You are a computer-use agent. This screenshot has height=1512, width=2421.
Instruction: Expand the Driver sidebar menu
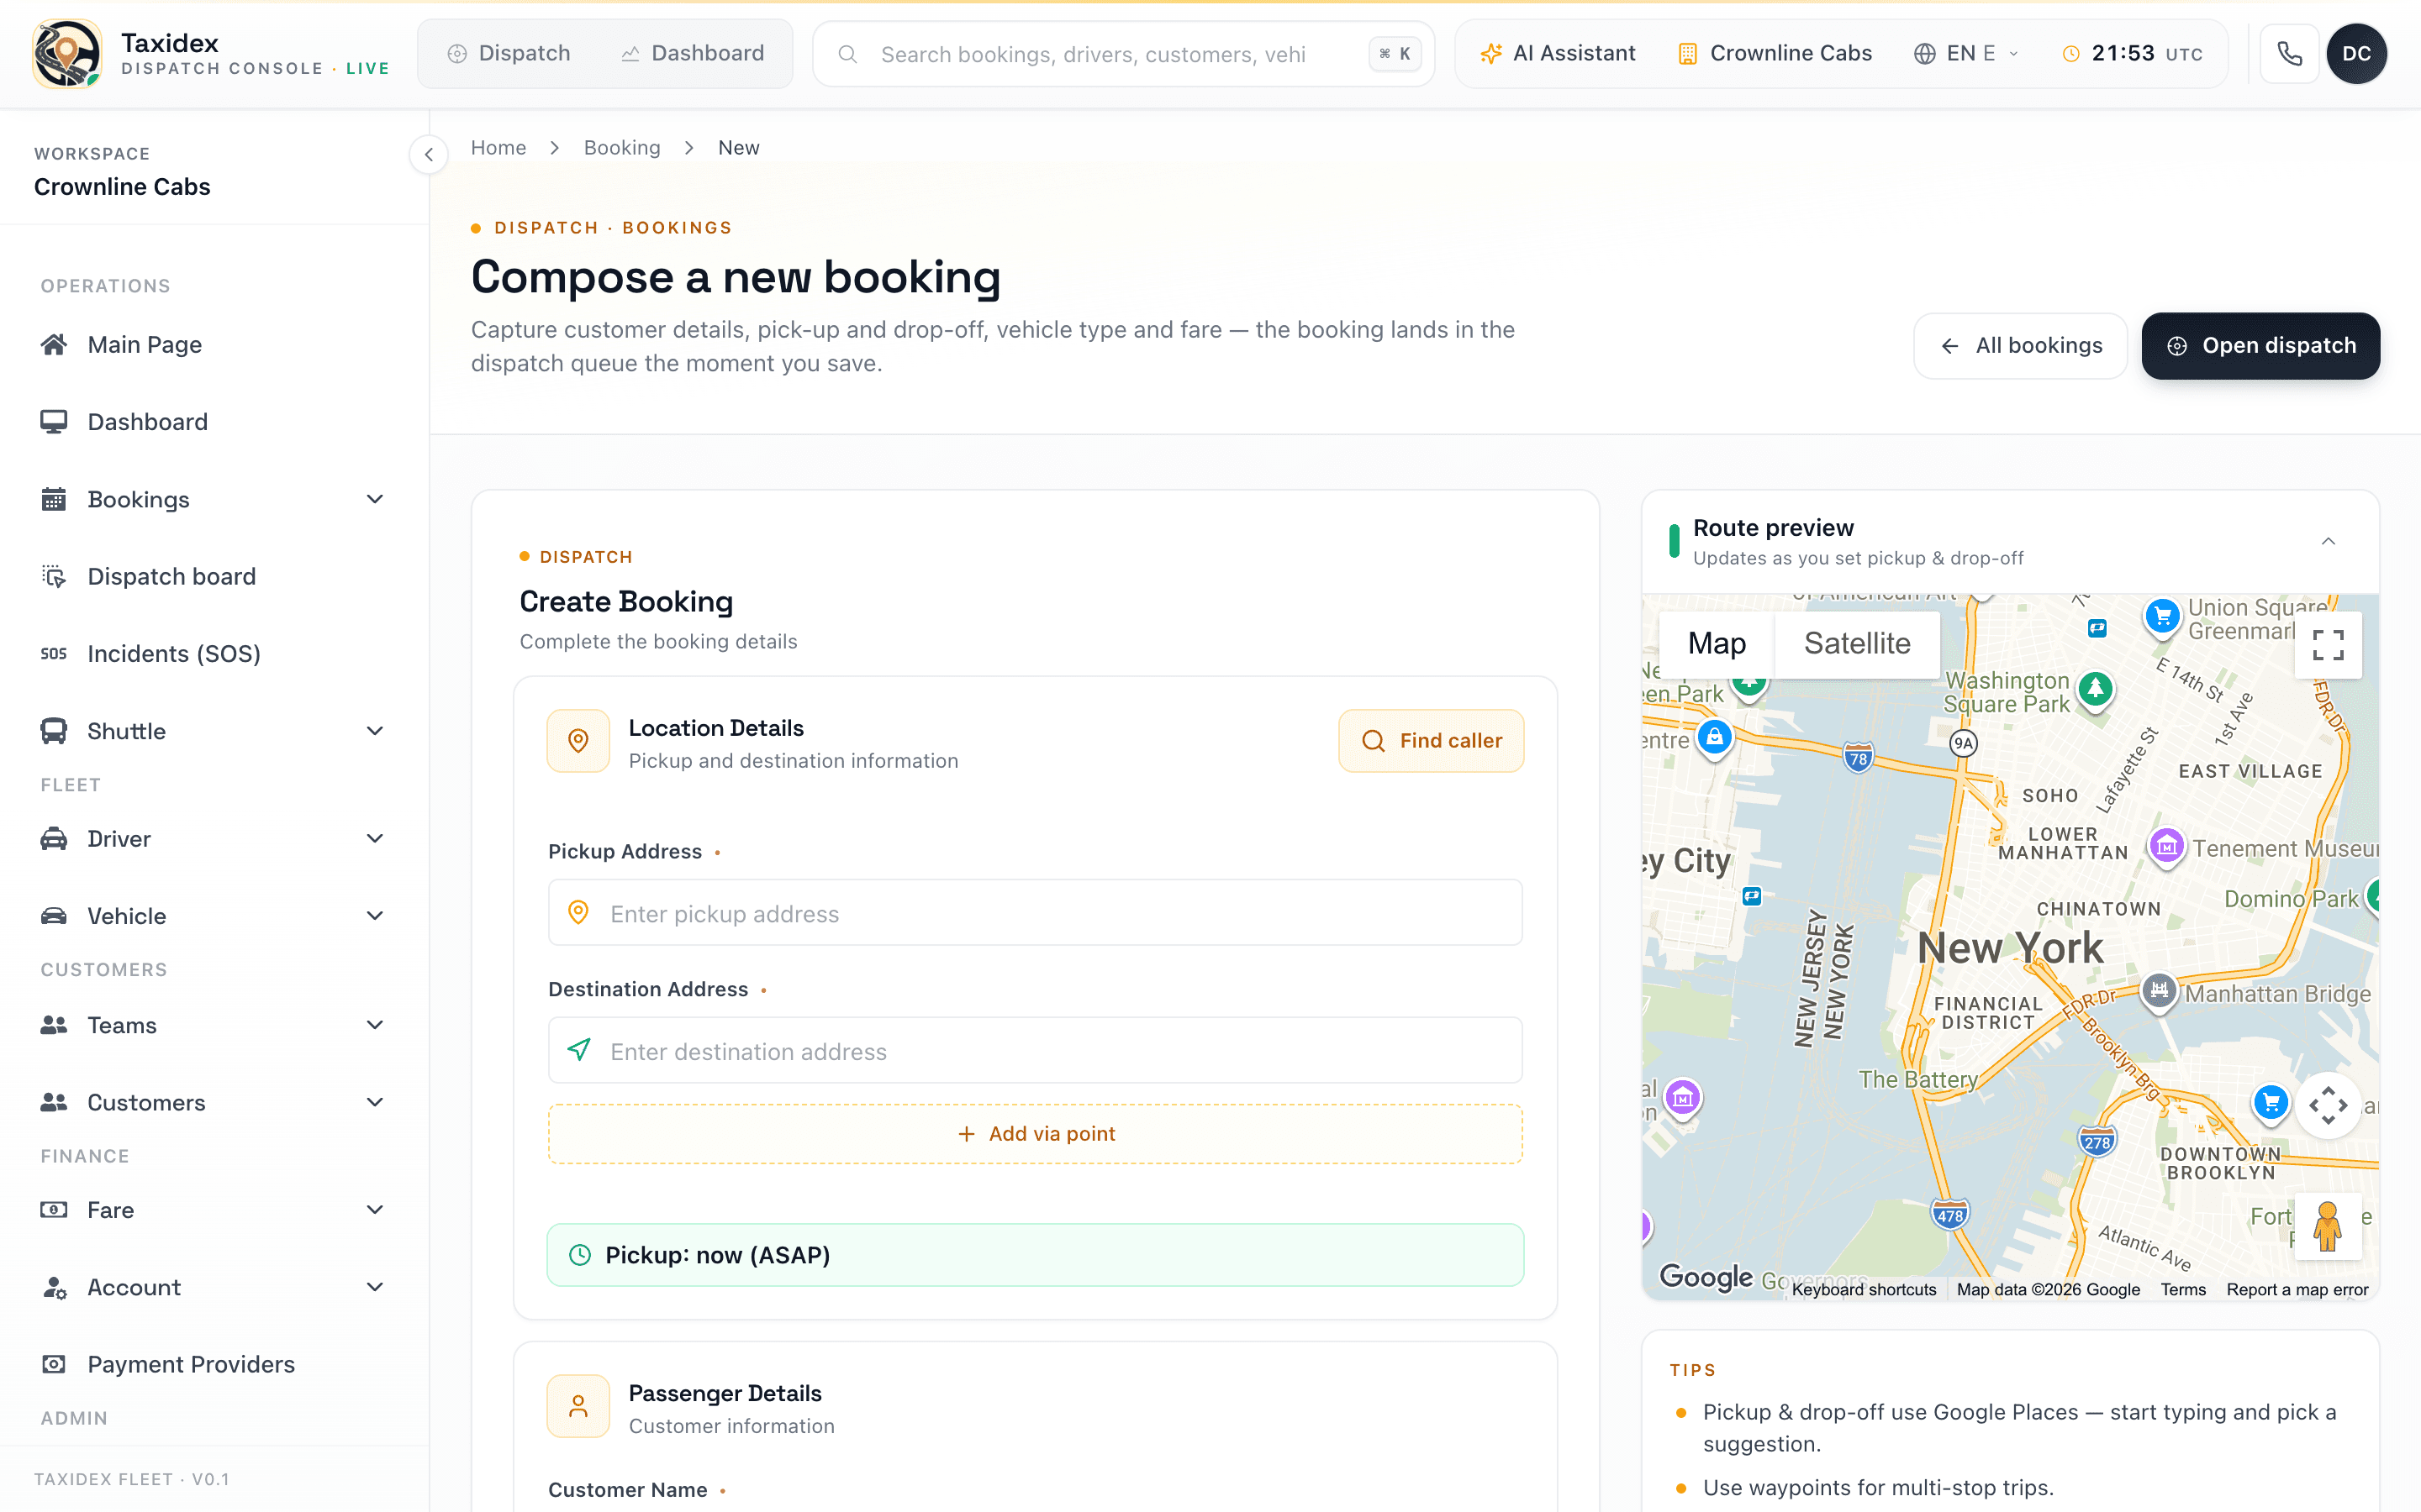(x=213, y=839)
